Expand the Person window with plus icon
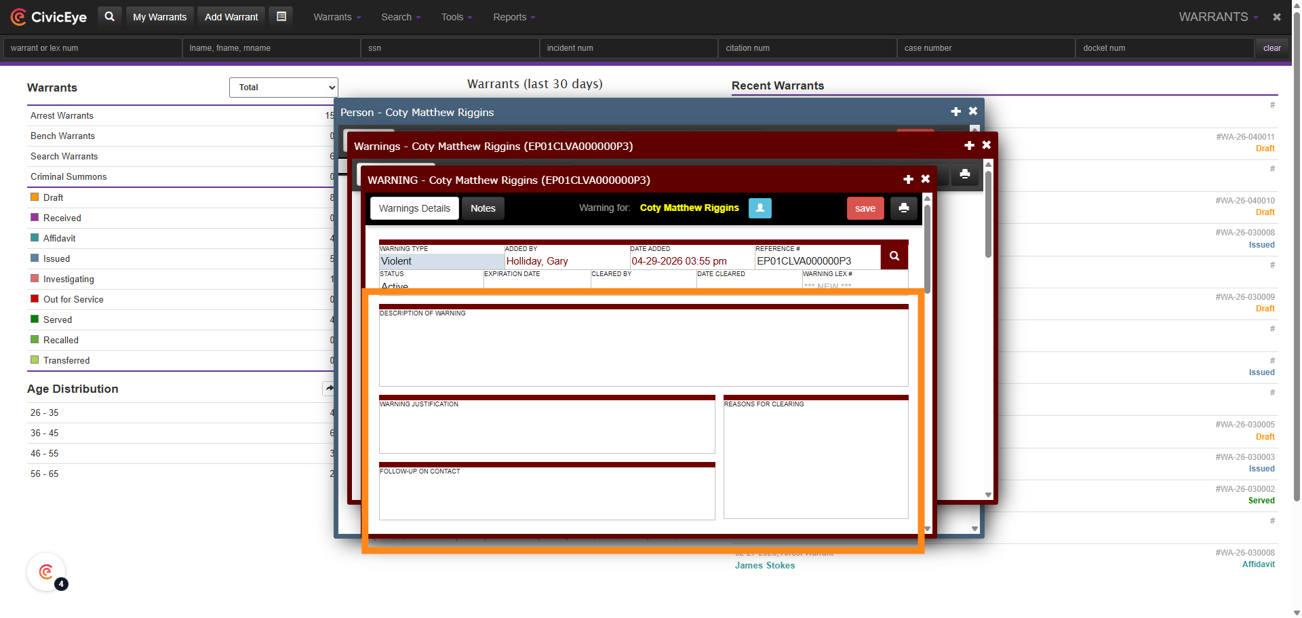This screenshot has width=1302, height=618. (956, 111)
